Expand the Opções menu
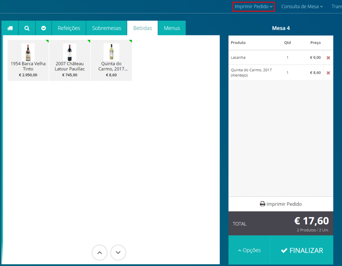 coord(249,250)
